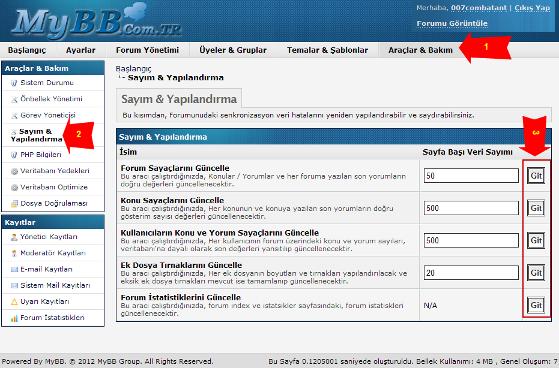
Task: Open Sistem Durumu in sidebar
Action: (x=47, y=83)
